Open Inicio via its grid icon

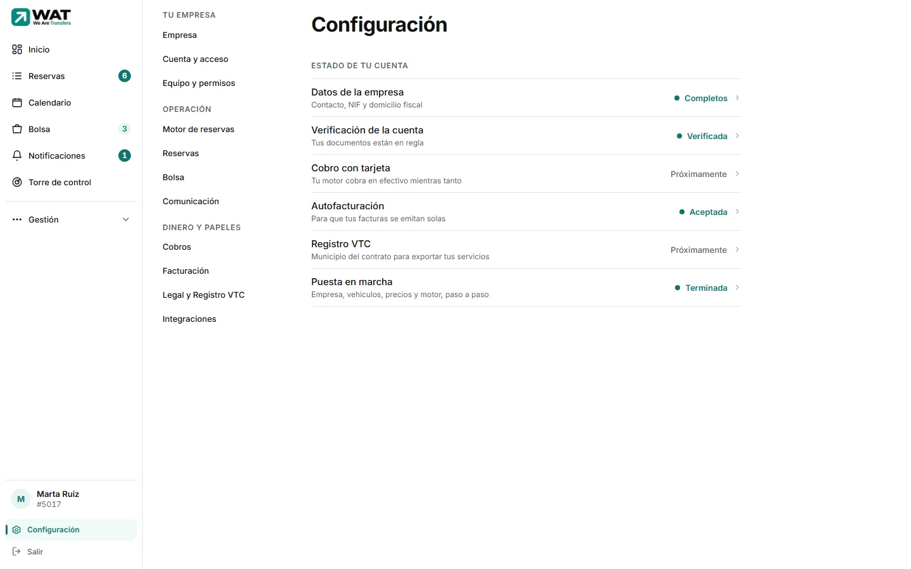(x=17, y=49)
